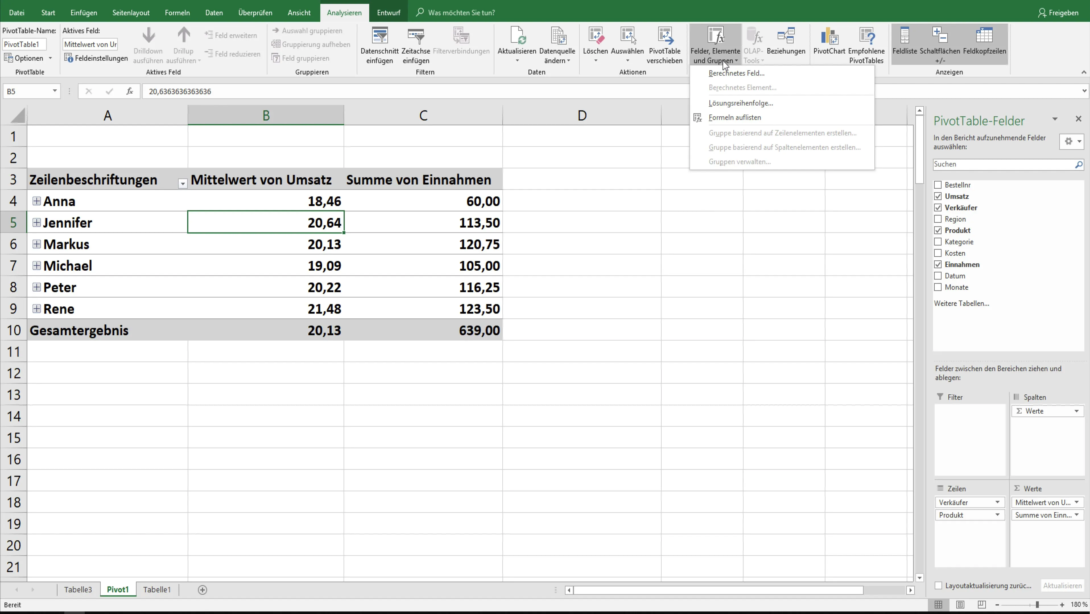Switch to Normal view in status bar
1090x614 pixels.
(x=938, y=605)
